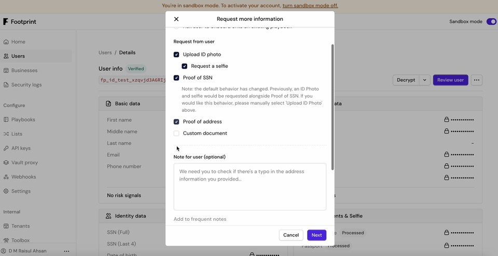Click the Note for user text area

pyautogui.click(x=250, y=187)
